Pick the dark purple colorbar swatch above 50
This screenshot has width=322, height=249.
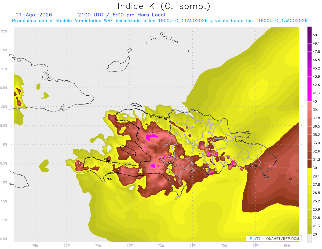coord(309,31)
